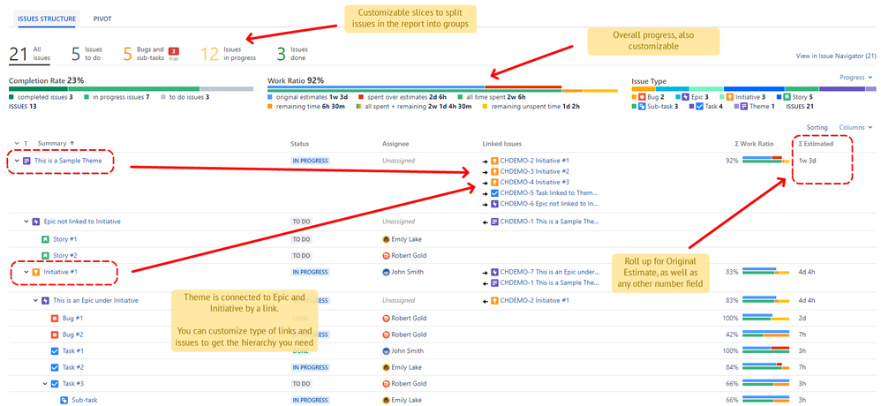Click Theme icon in Issue Type legend
881x406 pixels.
pyautogui.click(x=744, y=106)
